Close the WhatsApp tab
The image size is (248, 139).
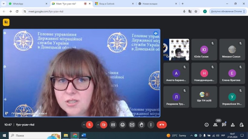[46, 4]
